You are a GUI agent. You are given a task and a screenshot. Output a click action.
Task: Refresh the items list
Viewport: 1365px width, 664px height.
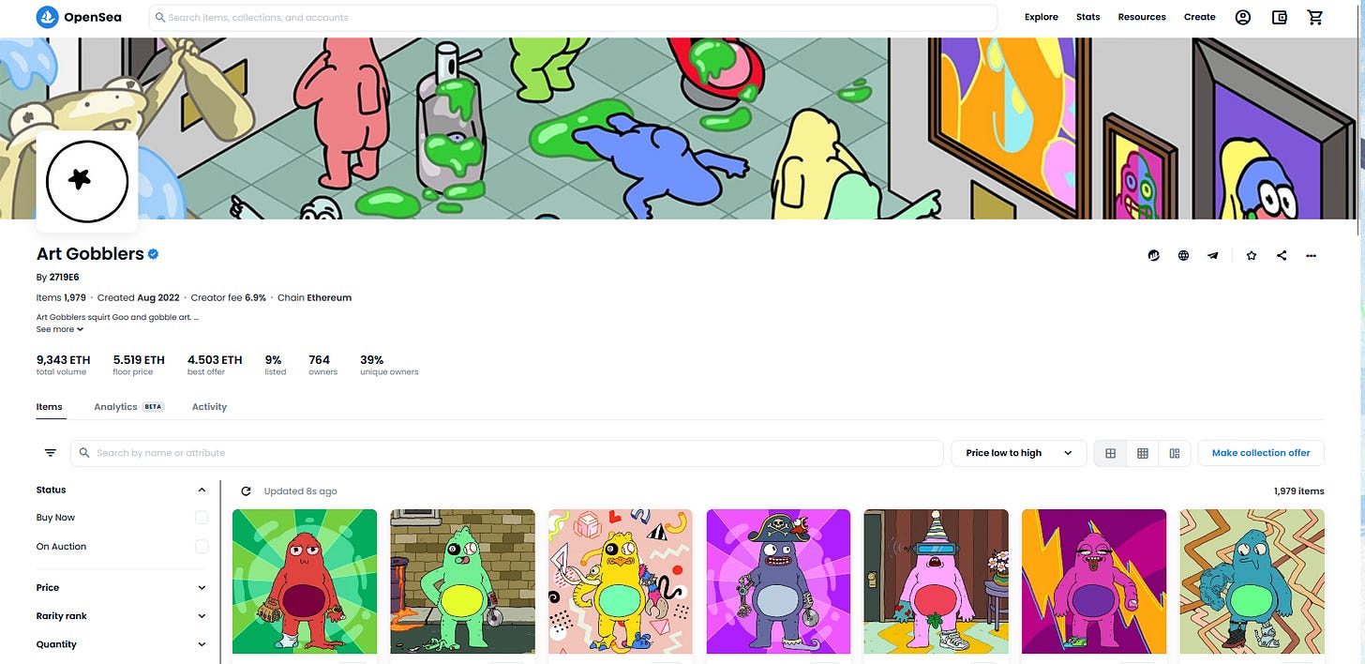247,490
